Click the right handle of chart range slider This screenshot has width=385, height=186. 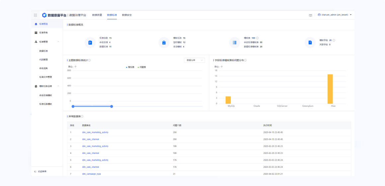(112, 106)
